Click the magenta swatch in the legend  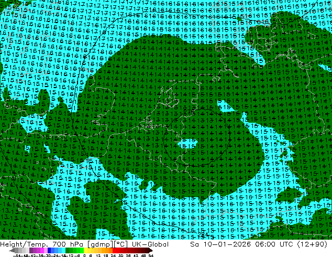point(42,250)
